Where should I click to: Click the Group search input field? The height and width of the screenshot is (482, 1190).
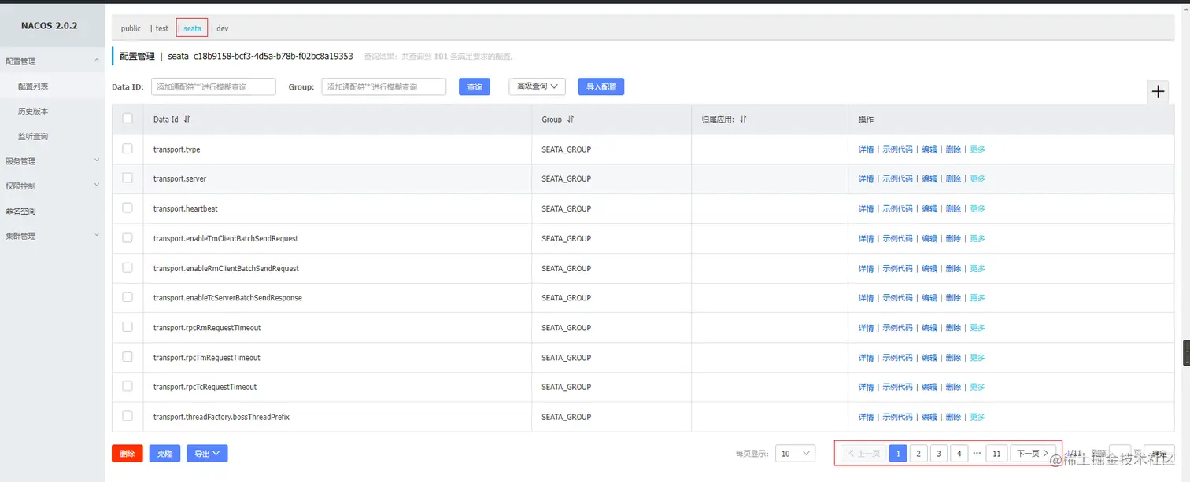[x=384, y=86]
